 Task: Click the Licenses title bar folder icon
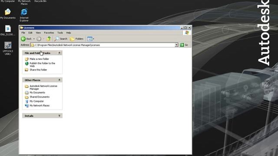[22, 28]
